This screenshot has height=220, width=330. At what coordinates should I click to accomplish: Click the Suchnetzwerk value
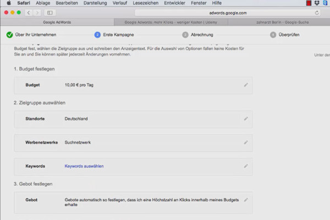coord(78,142)
